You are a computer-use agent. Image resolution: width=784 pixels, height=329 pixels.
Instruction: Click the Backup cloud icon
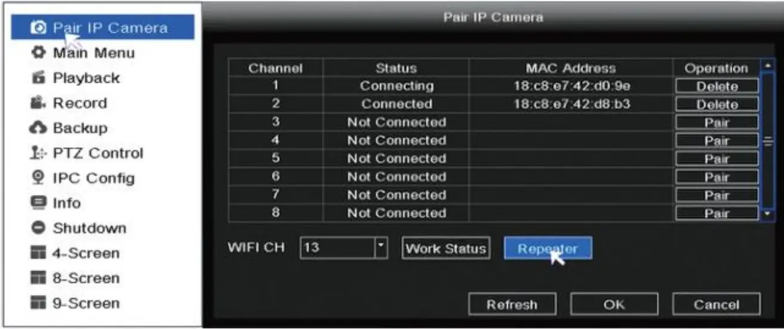[38, 128]
